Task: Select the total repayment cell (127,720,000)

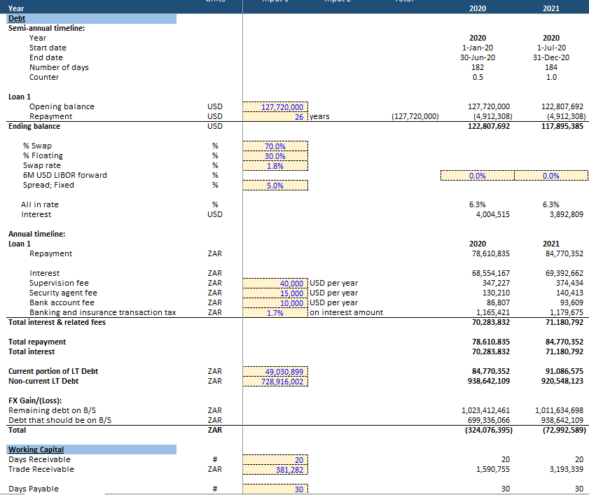Action: point(415,116)
